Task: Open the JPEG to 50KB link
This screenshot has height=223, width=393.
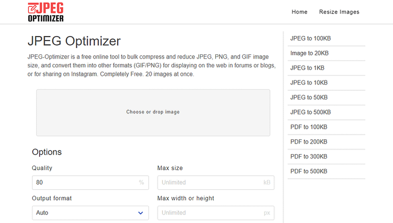Action: pyautogui.click(x=309, y=97)
